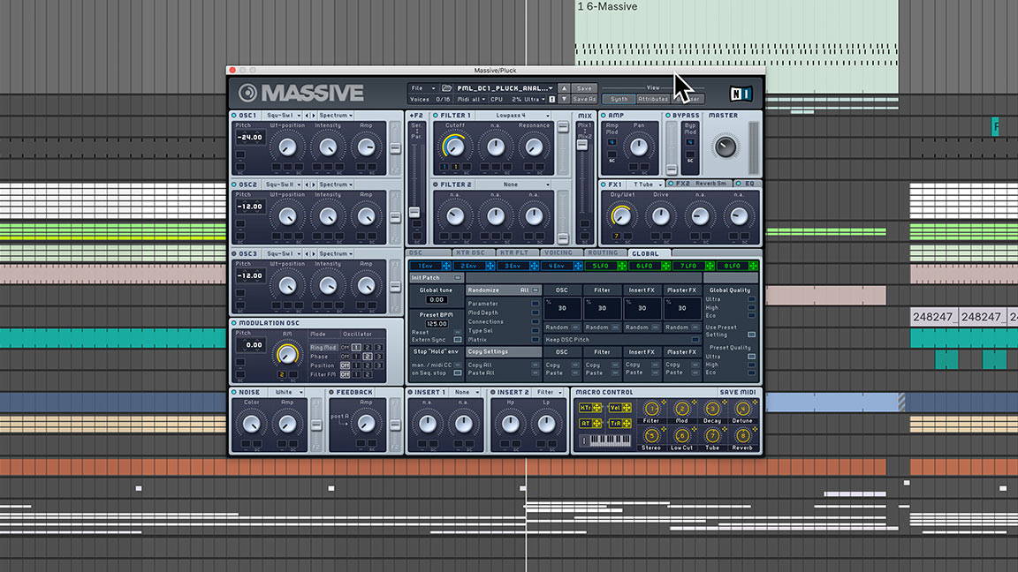Toggle Feedback section power button
This screenshot has width=1018, height=572.
(331, 392)
